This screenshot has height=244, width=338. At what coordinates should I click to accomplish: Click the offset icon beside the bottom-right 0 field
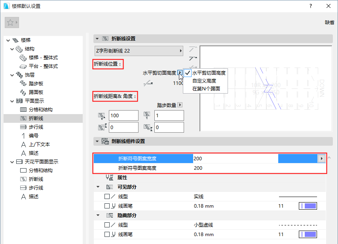click(x=148, y=127)
